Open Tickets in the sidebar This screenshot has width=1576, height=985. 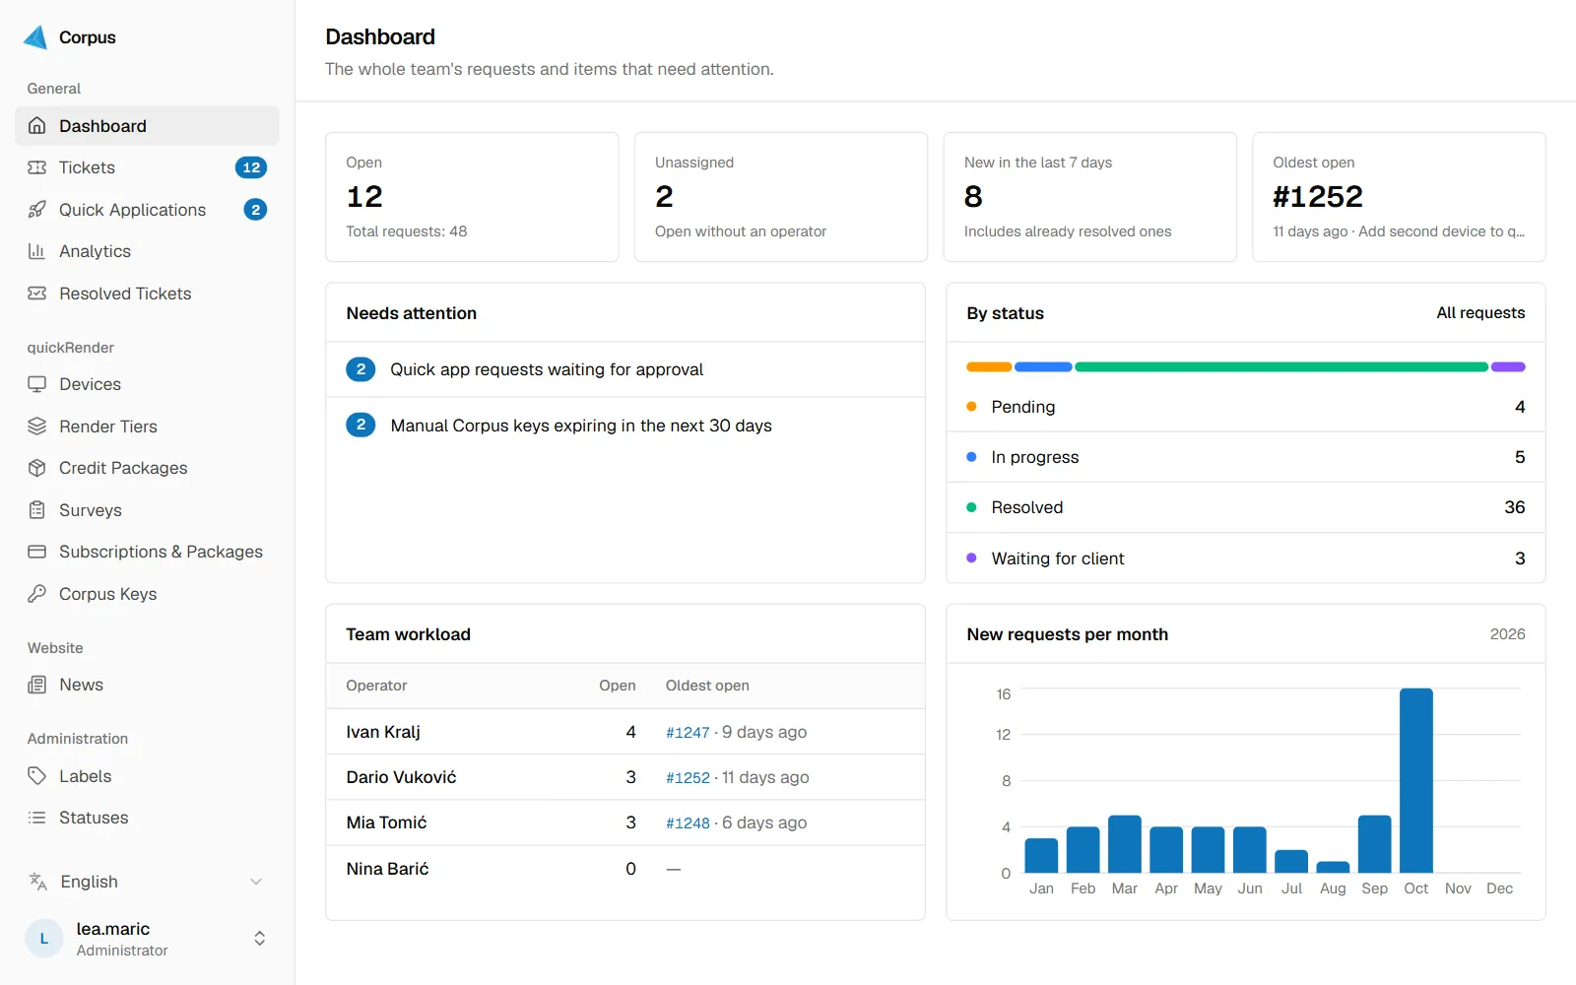[147, 167]
